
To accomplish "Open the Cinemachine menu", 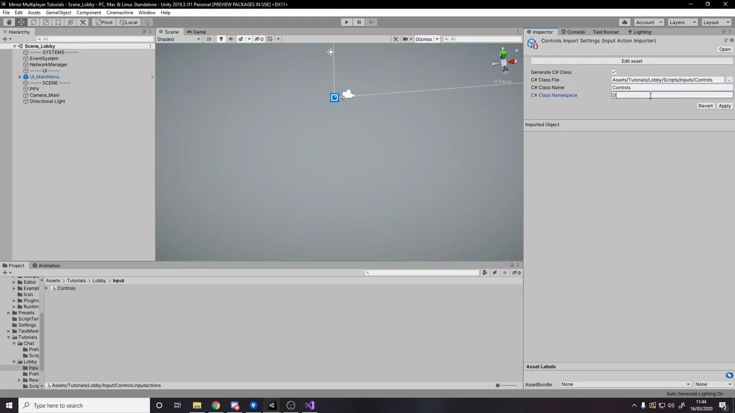I will 119,12.
